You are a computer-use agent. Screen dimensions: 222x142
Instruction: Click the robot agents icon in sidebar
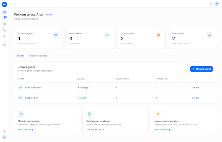tap(4, 45)
